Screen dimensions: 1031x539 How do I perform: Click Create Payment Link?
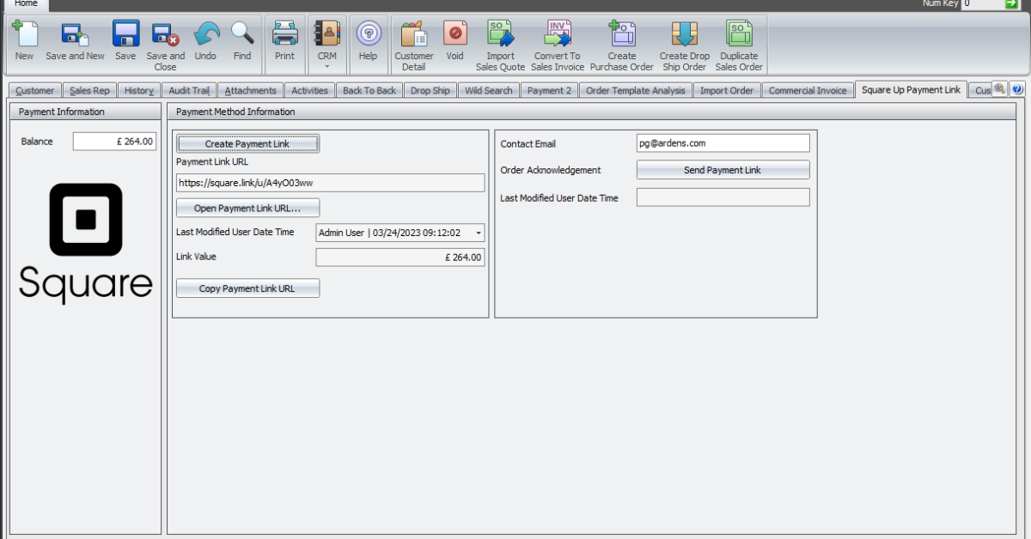247,143
